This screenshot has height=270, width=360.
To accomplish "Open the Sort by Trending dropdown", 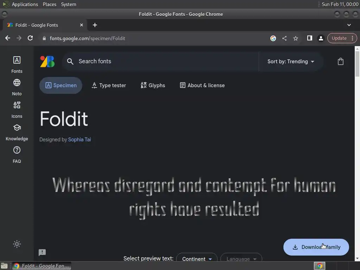I will (291, 62).
